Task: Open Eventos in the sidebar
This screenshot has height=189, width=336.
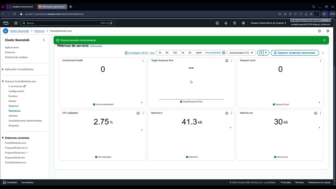Action: point(13,96)
